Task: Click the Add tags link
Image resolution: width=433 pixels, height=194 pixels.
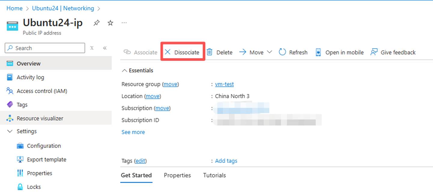Action: point(226,161)
